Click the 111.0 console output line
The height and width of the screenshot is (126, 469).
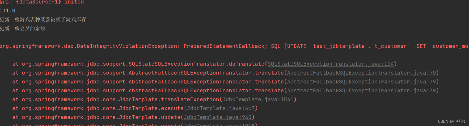tap(8, 11)
